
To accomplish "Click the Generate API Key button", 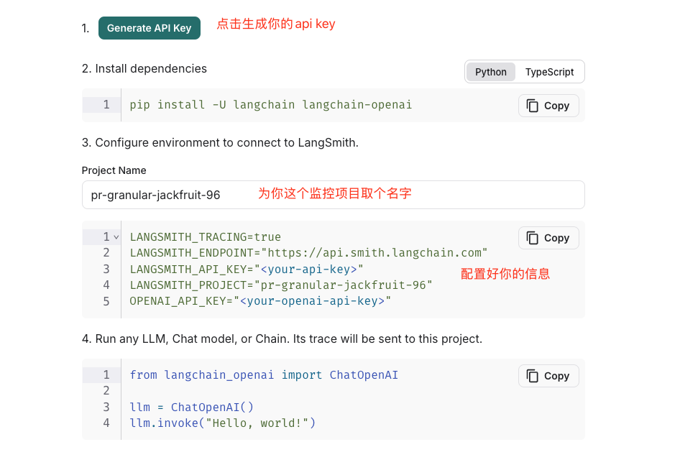I will pyautogui.click(x=150, y=28).
